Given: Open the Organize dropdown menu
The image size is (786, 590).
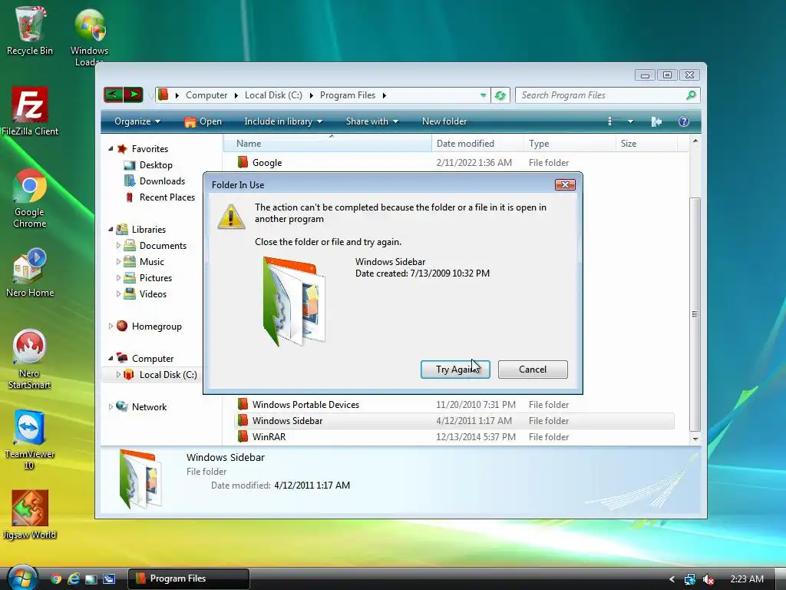Looking at the screenshot, I should point(137,121).
